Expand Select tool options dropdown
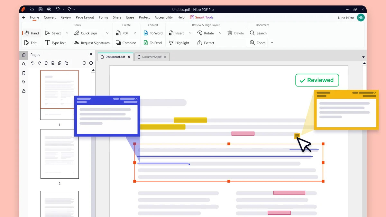 [x=67, y=33]
